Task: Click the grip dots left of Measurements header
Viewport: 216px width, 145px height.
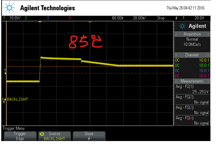Action: pyautogui.click(x=176, y=81)
